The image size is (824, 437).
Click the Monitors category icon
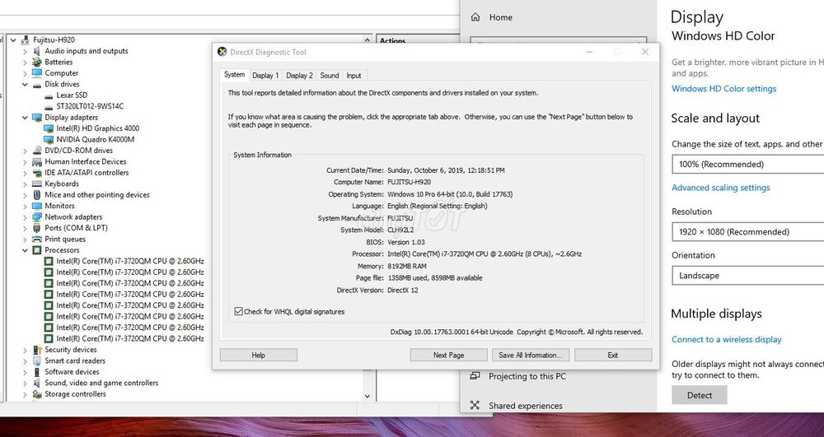click(37, 206)
